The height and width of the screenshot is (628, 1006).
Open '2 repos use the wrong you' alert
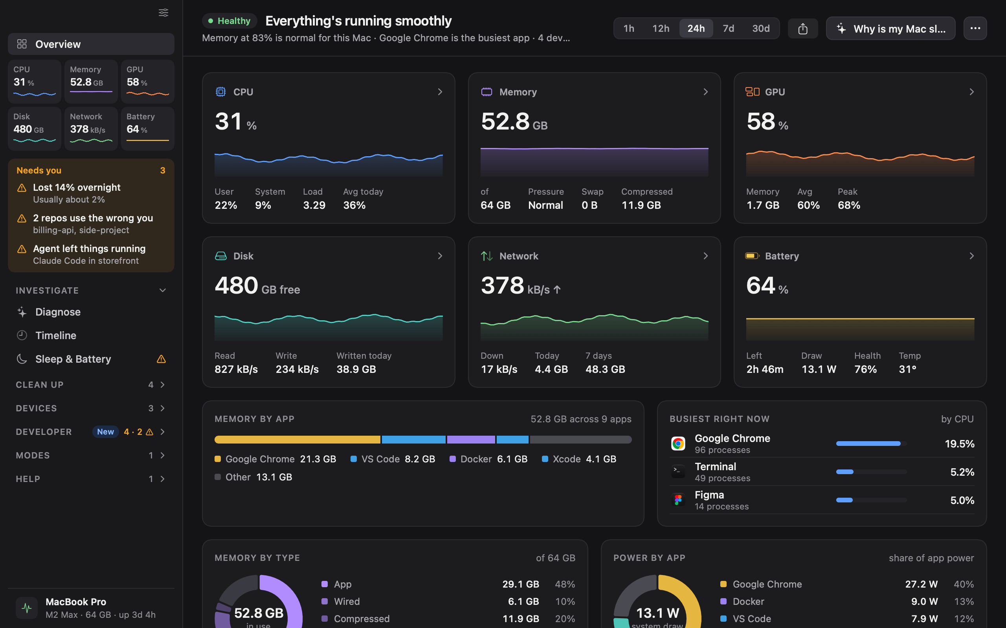coord(91,224)
